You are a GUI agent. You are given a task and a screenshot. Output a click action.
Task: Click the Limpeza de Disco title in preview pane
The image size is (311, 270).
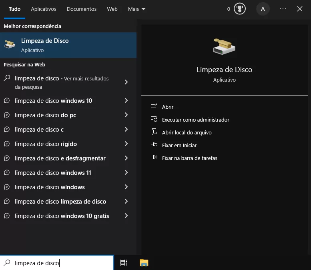click(224, 70)
